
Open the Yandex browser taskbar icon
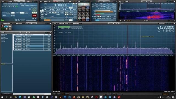[38, 97]
